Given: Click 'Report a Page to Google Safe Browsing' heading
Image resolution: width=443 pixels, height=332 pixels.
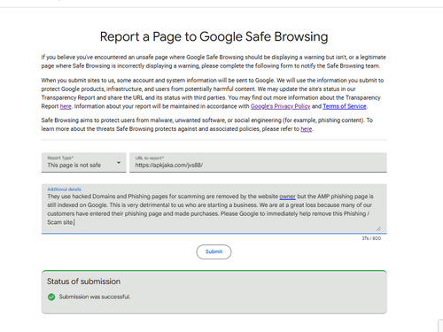Looking at the screenshot, I should click(x=214, y=37).
